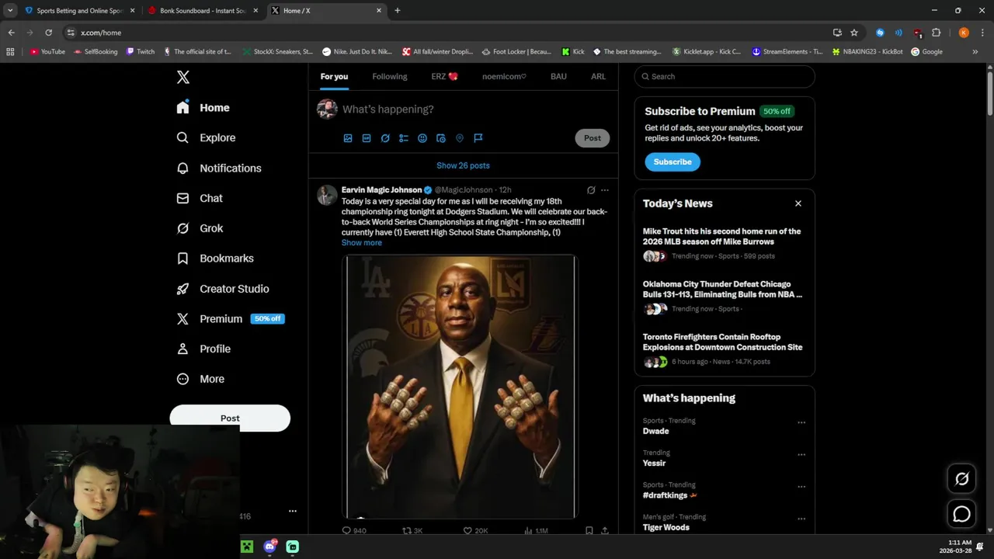Click the X logo in sidebar
Screen dimensions: 994x559
click(x=182, y=77)
